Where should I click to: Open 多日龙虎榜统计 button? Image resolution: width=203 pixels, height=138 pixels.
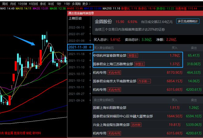pyautogui.click(x=188, y=21)
